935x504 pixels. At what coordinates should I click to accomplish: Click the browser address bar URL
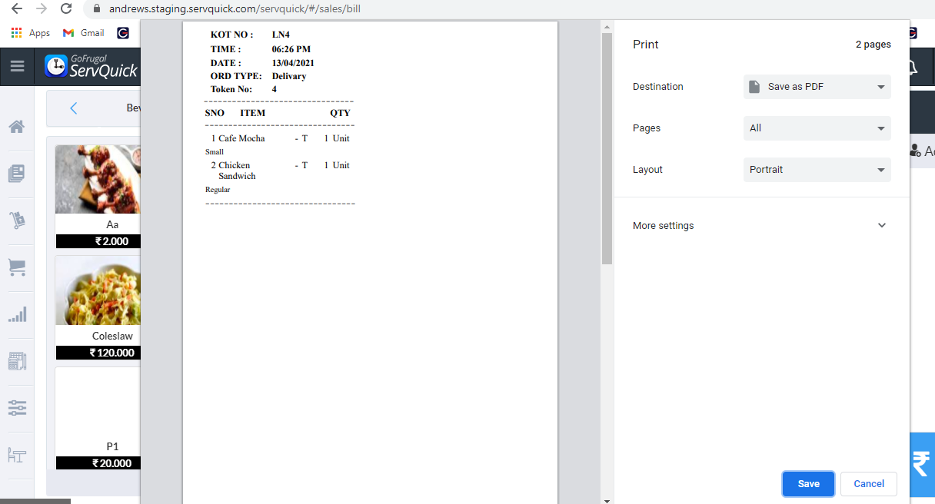(x=235, y=9)
